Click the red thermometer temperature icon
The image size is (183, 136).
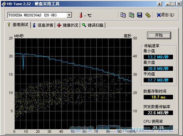81,15
